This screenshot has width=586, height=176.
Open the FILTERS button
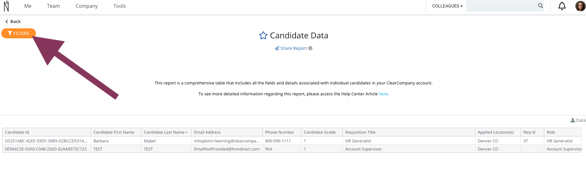19,33
